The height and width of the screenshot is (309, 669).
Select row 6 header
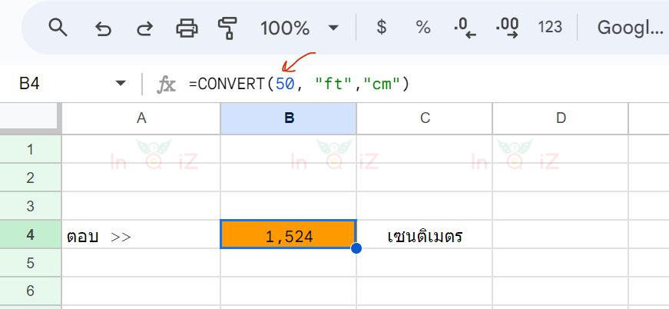30,291
